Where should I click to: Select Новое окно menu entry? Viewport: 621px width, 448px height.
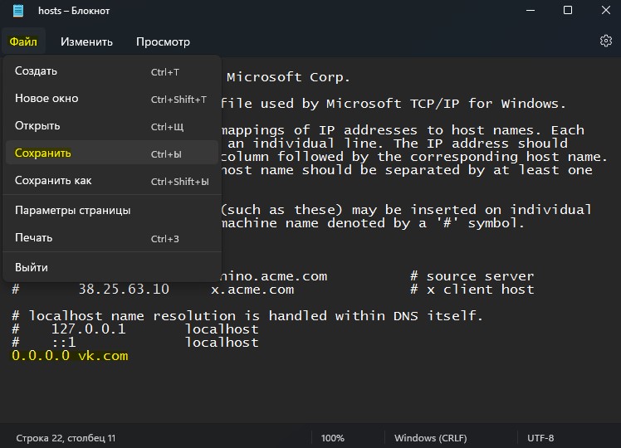112,99
